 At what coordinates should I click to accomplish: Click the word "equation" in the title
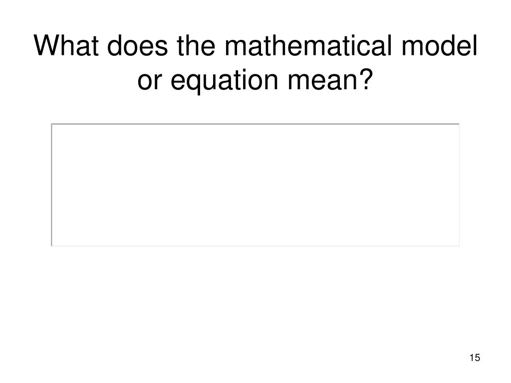pyautogui.click(x=224, y=81)
